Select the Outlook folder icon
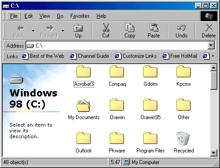 click(84, 138)
